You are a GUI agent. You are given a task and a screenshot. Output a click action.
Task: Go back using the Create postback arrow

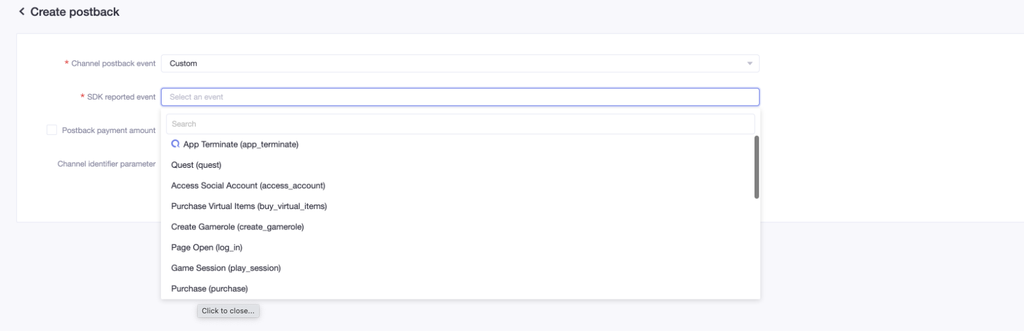pos(22,12)
